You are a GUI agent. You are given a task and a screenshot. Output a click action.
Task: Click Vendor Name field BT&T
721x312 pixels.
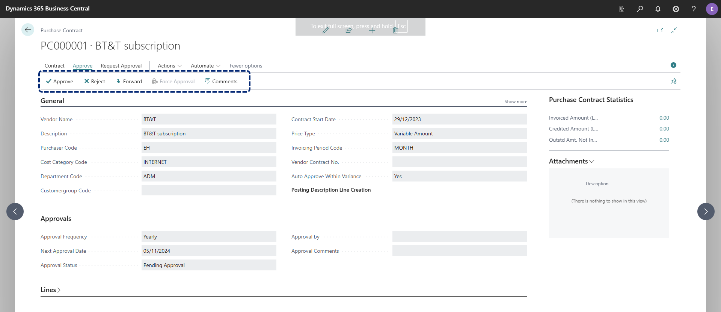(209, 119)
